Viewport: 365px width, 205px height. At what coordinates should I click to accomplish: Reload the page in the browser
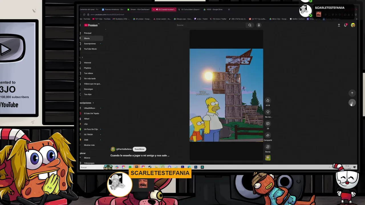(x=84, y=15)
